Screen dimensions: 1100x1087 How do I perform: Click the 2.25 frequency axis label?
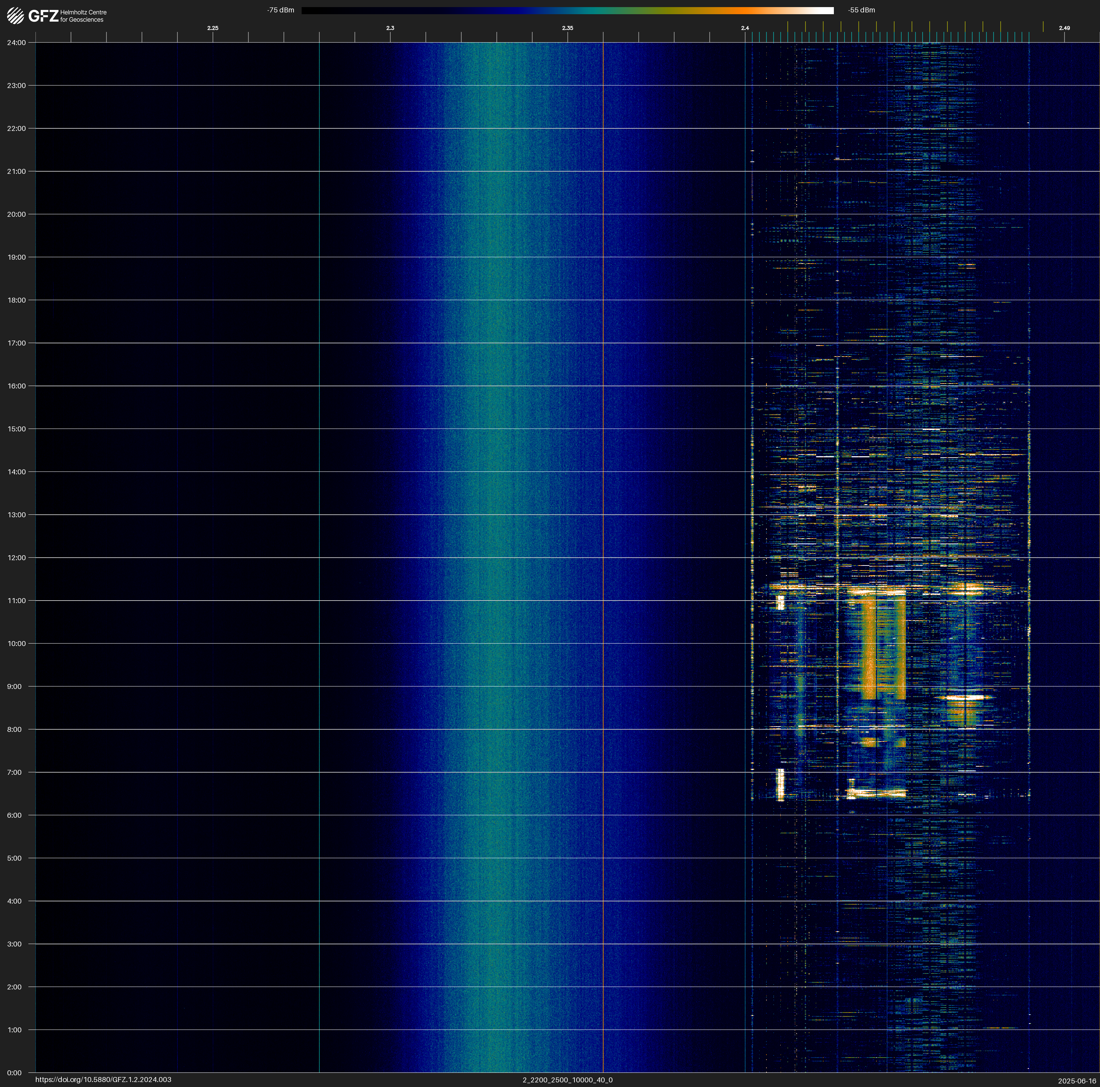[212, 28]
